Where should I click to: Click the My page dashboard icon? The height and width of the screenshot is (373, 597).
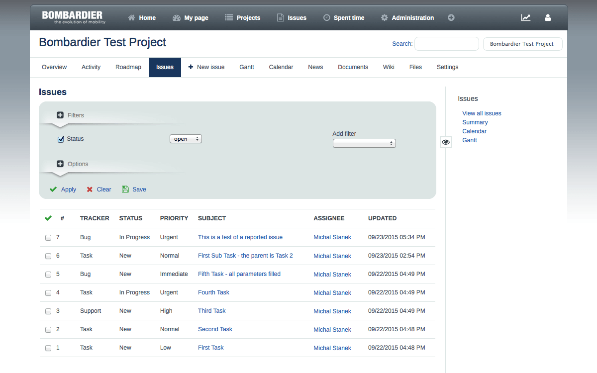click(x=177, y=17)
